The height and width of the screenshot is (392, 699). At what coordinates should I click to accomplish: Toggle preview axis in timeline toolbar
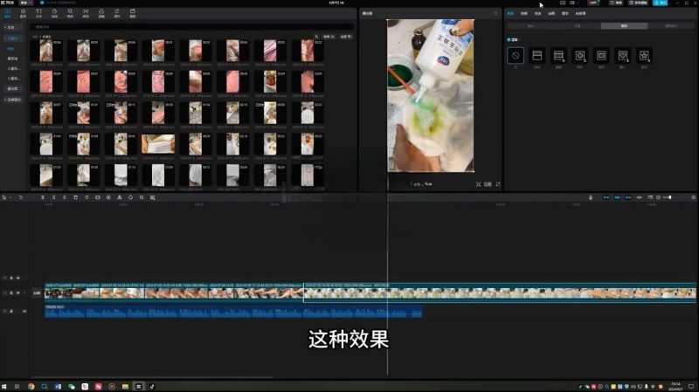click(640, 197)
